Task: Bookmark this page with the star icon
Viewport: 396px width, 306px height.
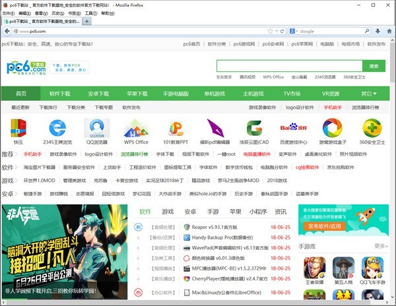Action: (x=270, y=31)
